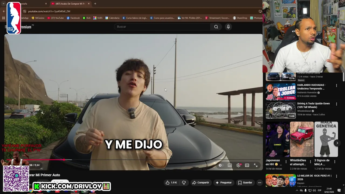Toggle video subtitles button
This screenshot has height=194, width=345.
(230, 165)
